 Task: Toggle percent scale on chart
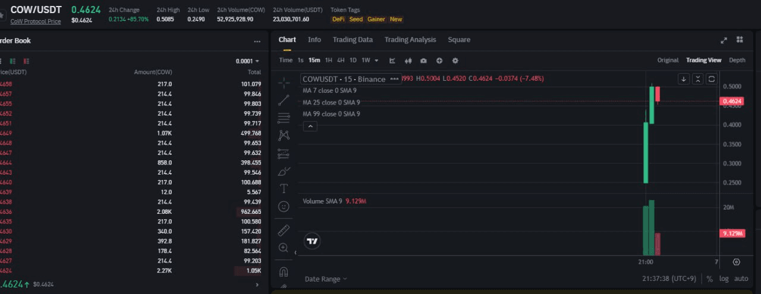[709, 279]
